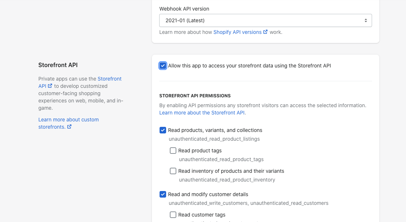Uncheck Read products, variants, and collections
Viewport: 406px width, 222px height.
click(x=163, y=130)
